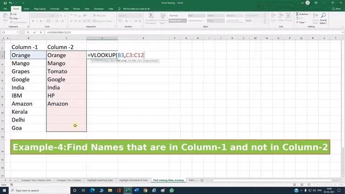Add a new sheet with plus icon

tap(202, 181)
